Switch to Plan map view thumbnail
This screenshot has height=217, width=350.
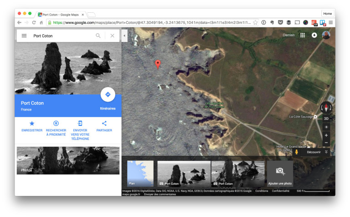click(140, 174)
